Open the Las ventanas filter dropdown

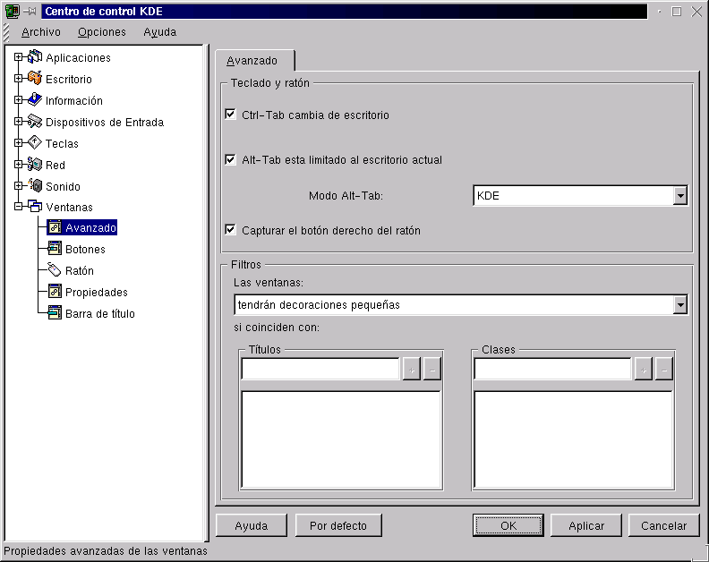679,305
